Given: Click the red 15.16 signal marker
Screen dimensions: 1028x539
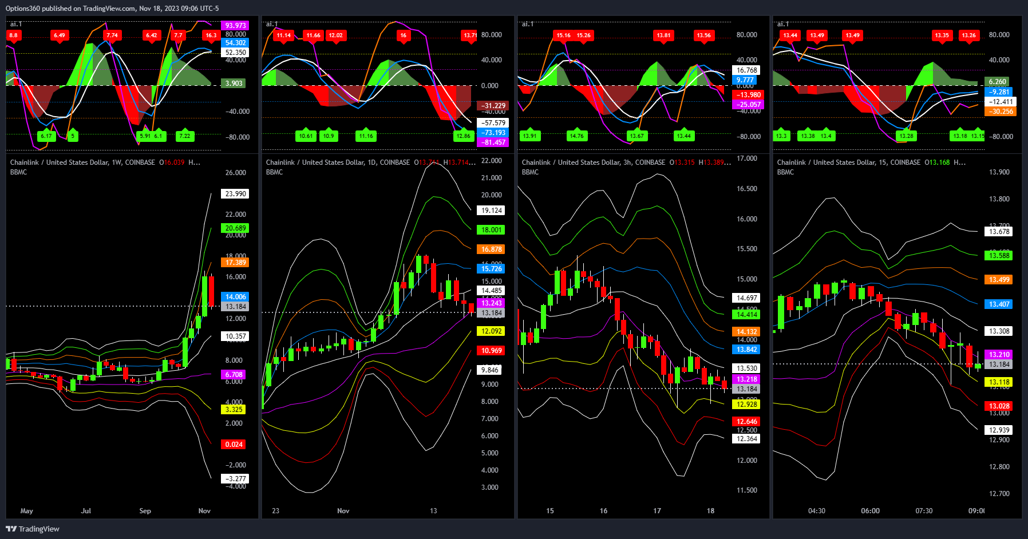Looking at the screenshot, I should point(564,35).
